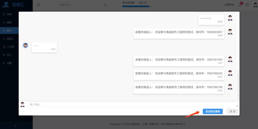Open the user avatar in top bar
The height and width of the screenshot is (129, 258).
pyautogui.click(x=255, y=5)
